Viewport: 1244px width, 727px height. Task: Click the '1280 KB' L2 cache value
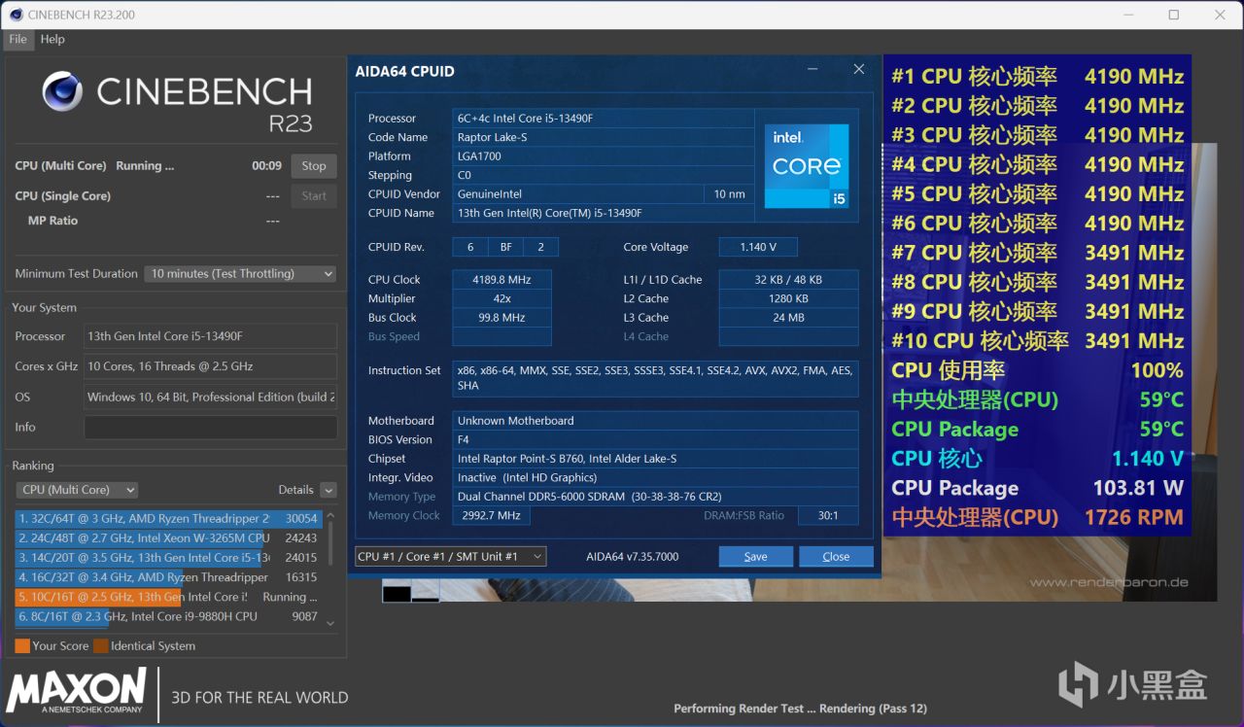point(788,298)
